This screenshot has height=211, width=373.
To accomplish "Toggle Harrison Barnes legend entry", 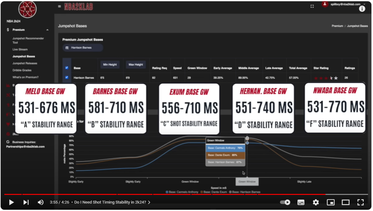I will coord(245,192).
